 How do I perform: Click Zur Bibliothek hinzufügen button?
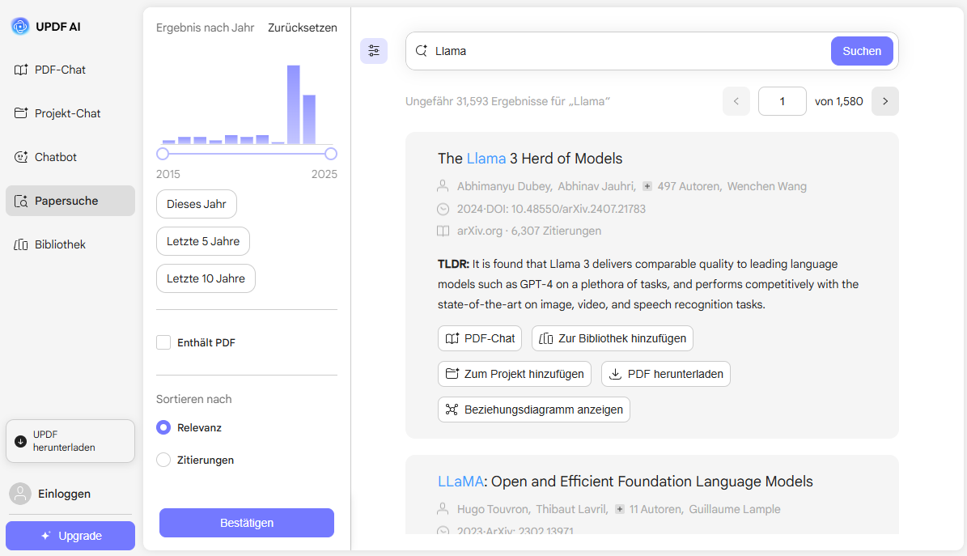[x=613, y=338]
